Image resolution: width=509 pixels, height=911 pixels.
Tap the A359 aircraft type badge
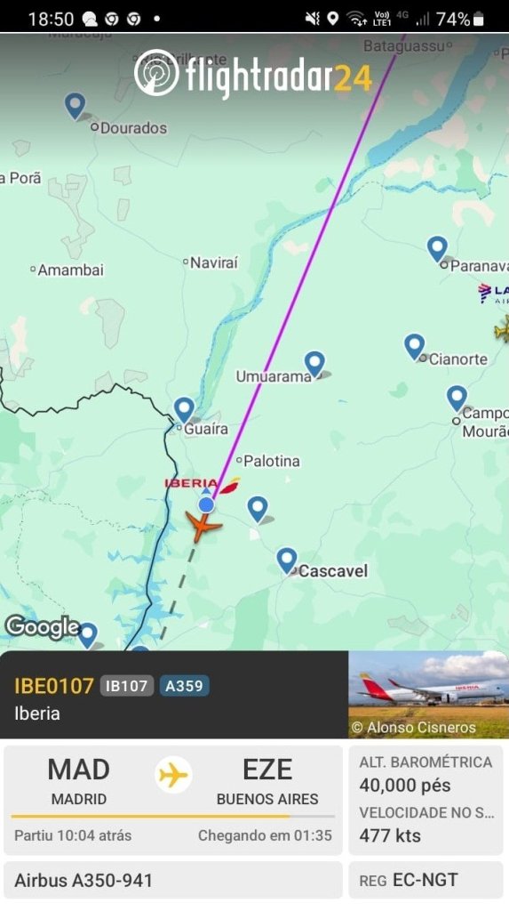(x=184, y=686)
